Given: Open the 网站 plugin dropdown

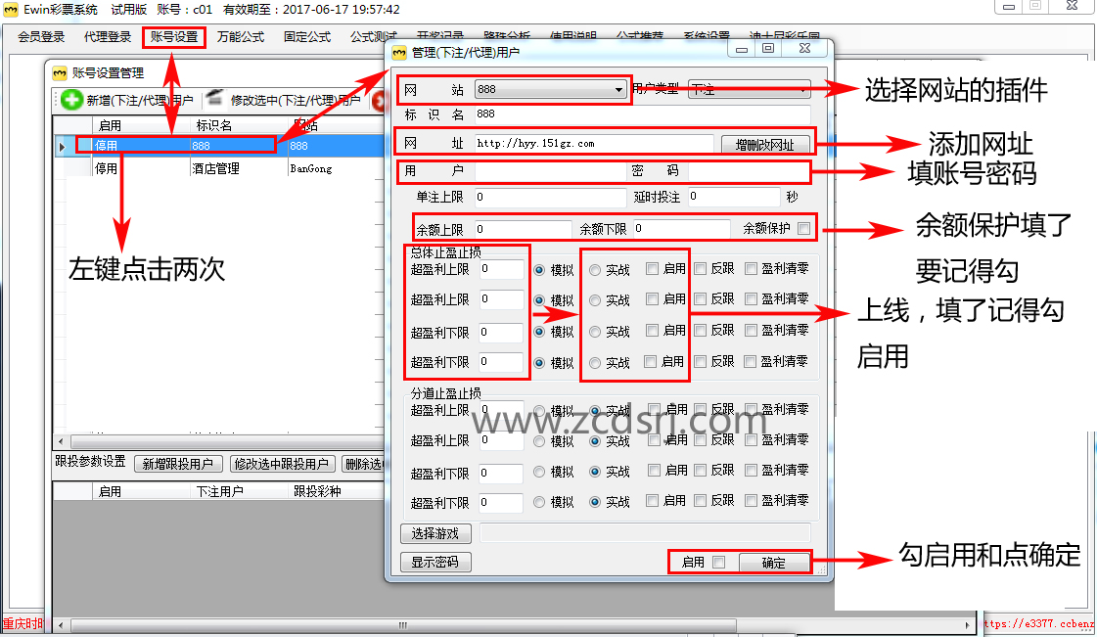Looking at the screenshot, I should point(551,90).
